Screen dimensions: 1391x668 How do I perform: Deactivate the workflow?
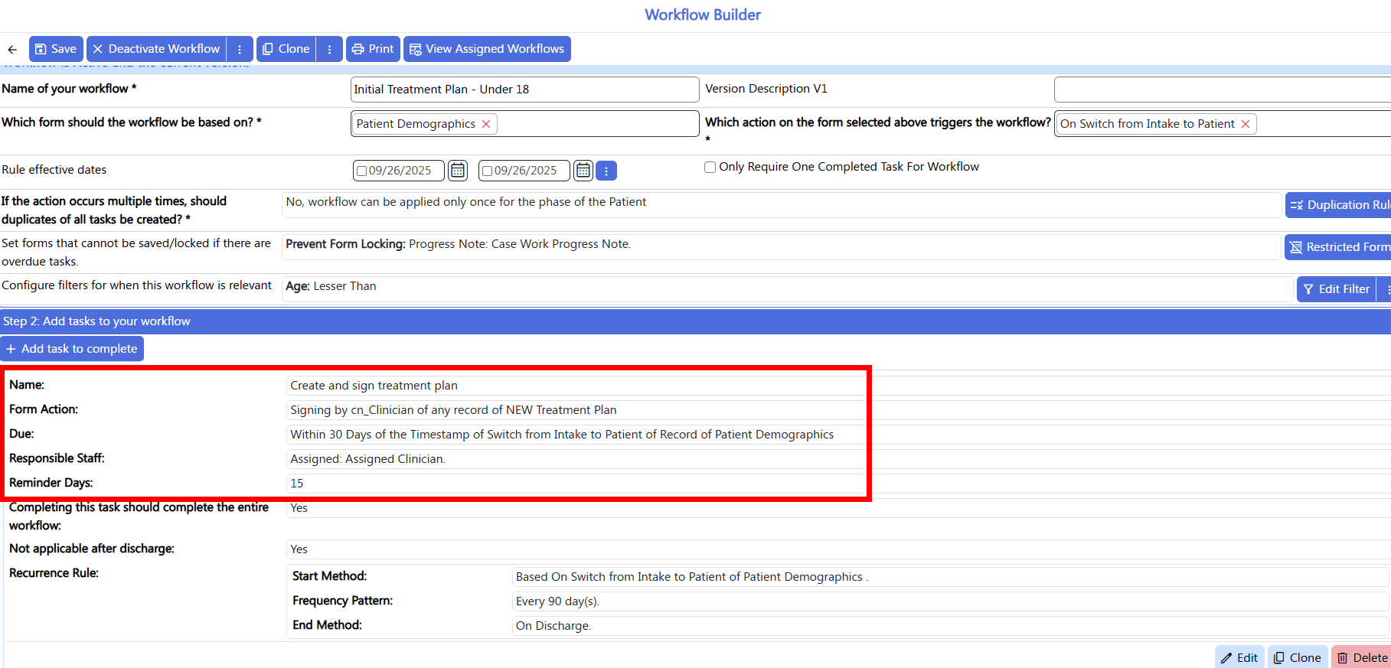156,49
